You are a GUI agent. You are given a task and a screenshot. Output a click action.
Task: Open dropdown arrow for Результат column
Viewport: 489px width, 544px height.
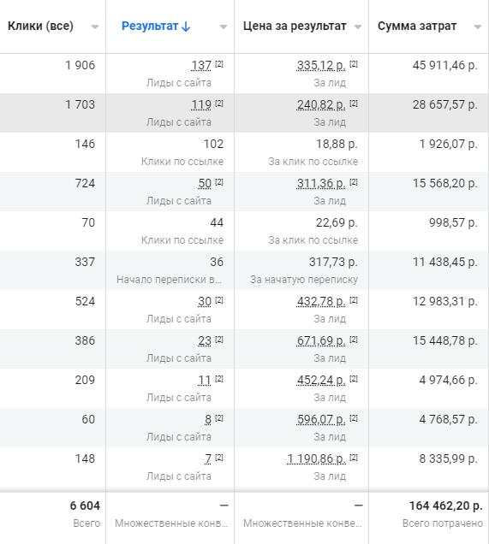tap(224, 27)
